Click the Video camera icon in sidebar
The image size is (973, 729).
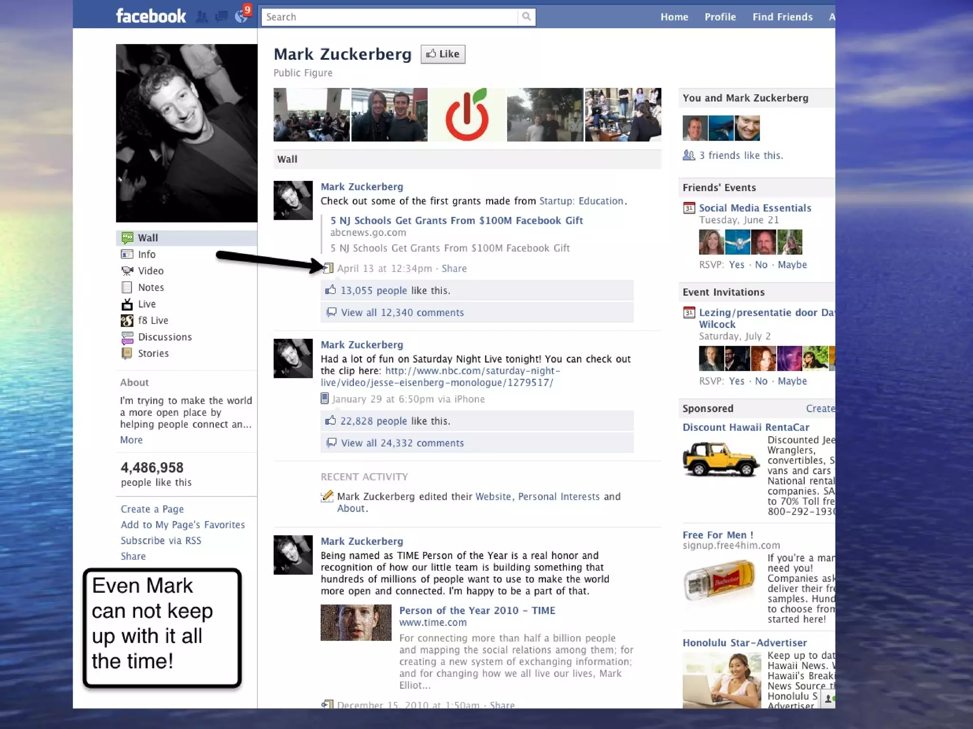(x=127, y=271)
